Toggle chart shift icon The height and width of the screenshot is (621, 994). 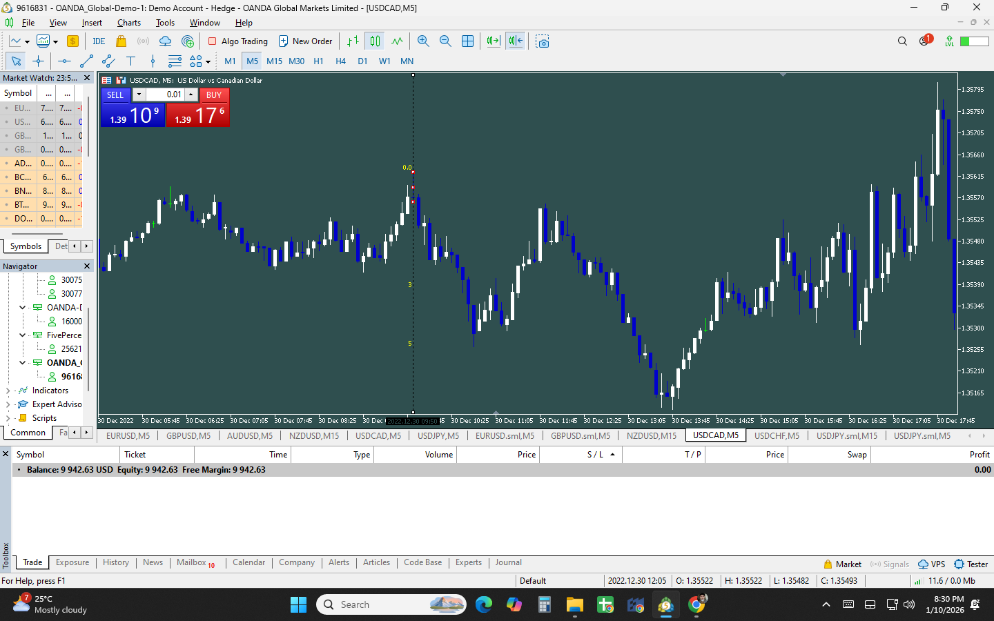click(x=516, y=41)
